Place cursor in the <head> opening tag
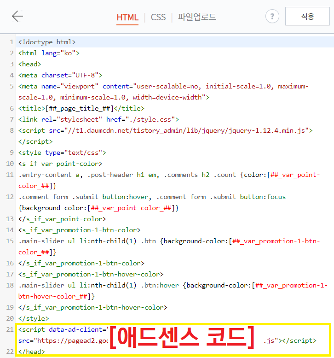Viewport: 334px width, 358px height. point(29,64)
